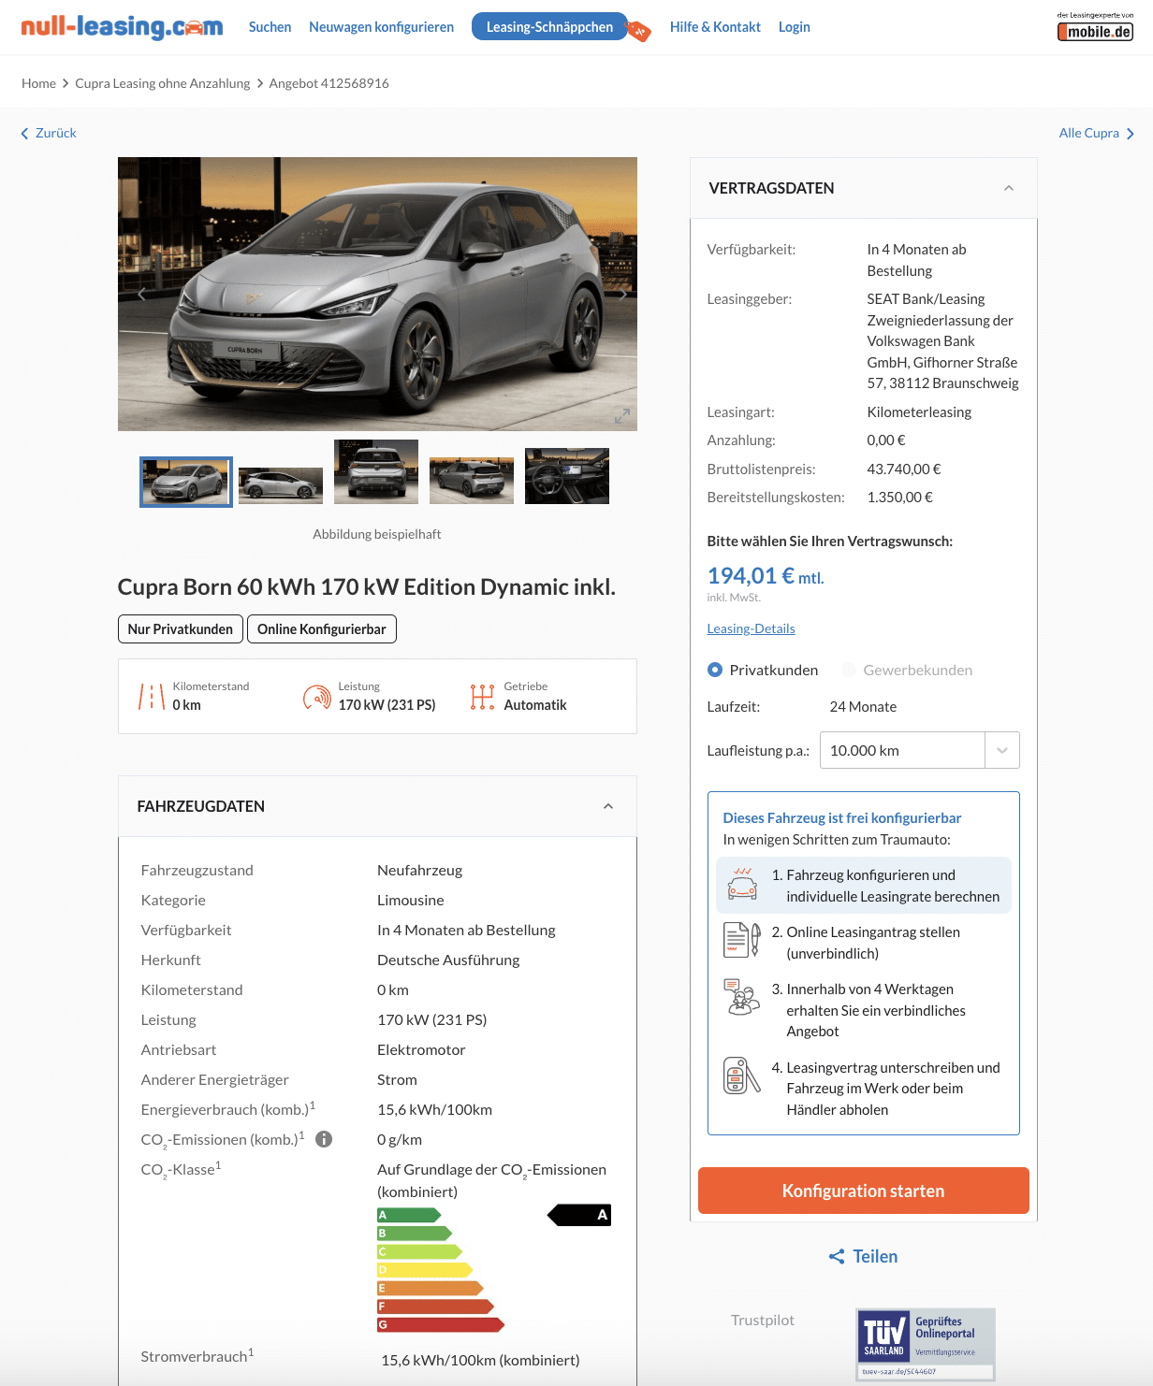Click the Trustpilot widget

(x=763, y=1320)
